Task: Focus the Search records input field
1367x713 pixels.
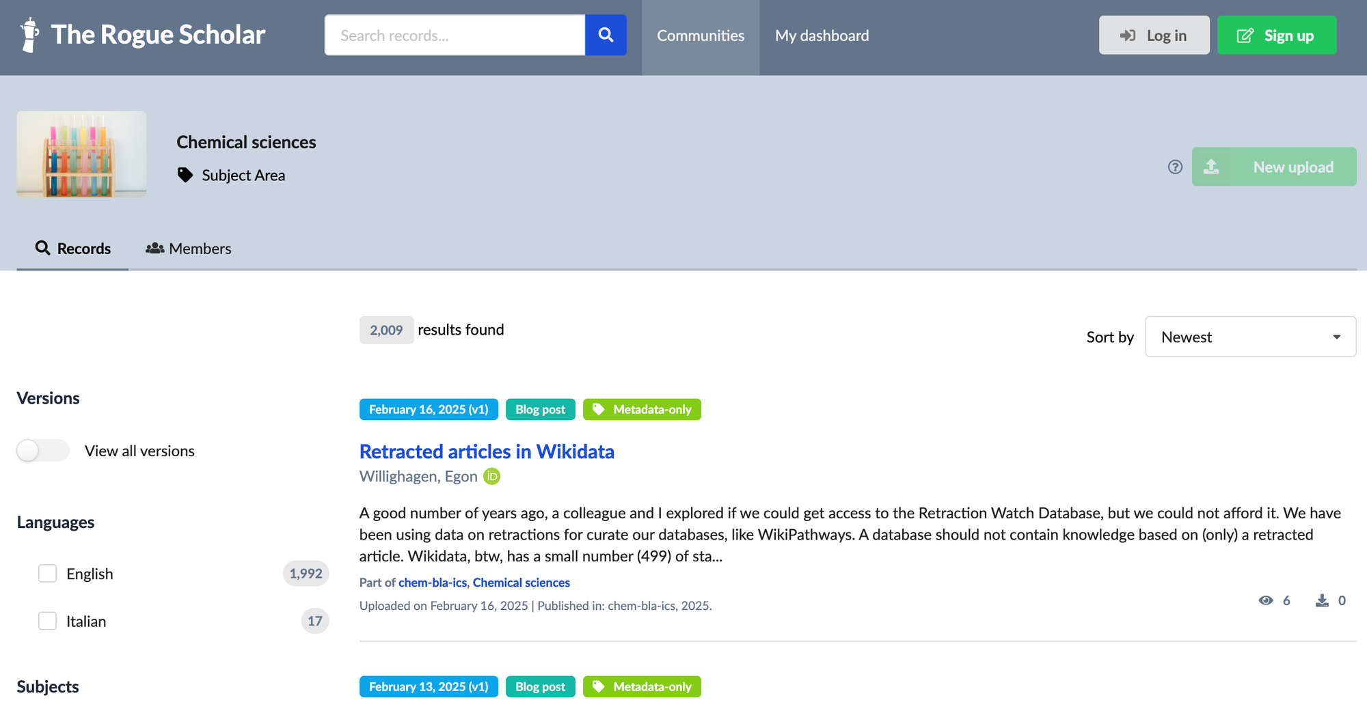Action: click(x=455, y=35)
